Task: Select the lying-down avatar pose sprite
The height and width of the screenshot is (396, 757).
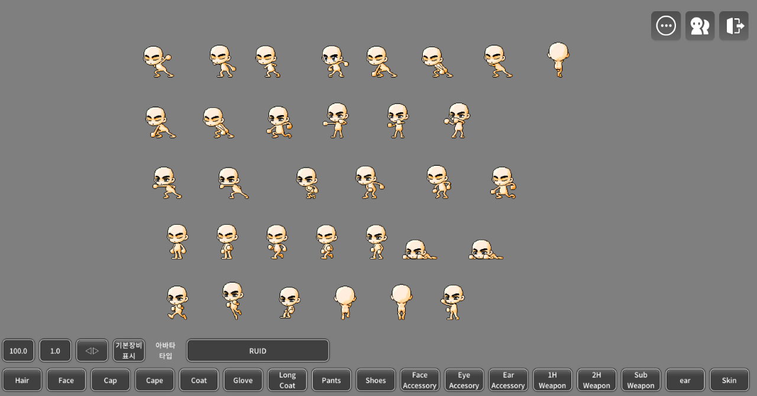Action: (419, 250)
